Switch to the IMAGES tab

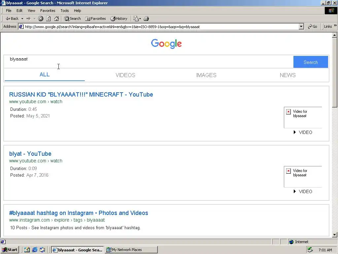pos(206,75)
